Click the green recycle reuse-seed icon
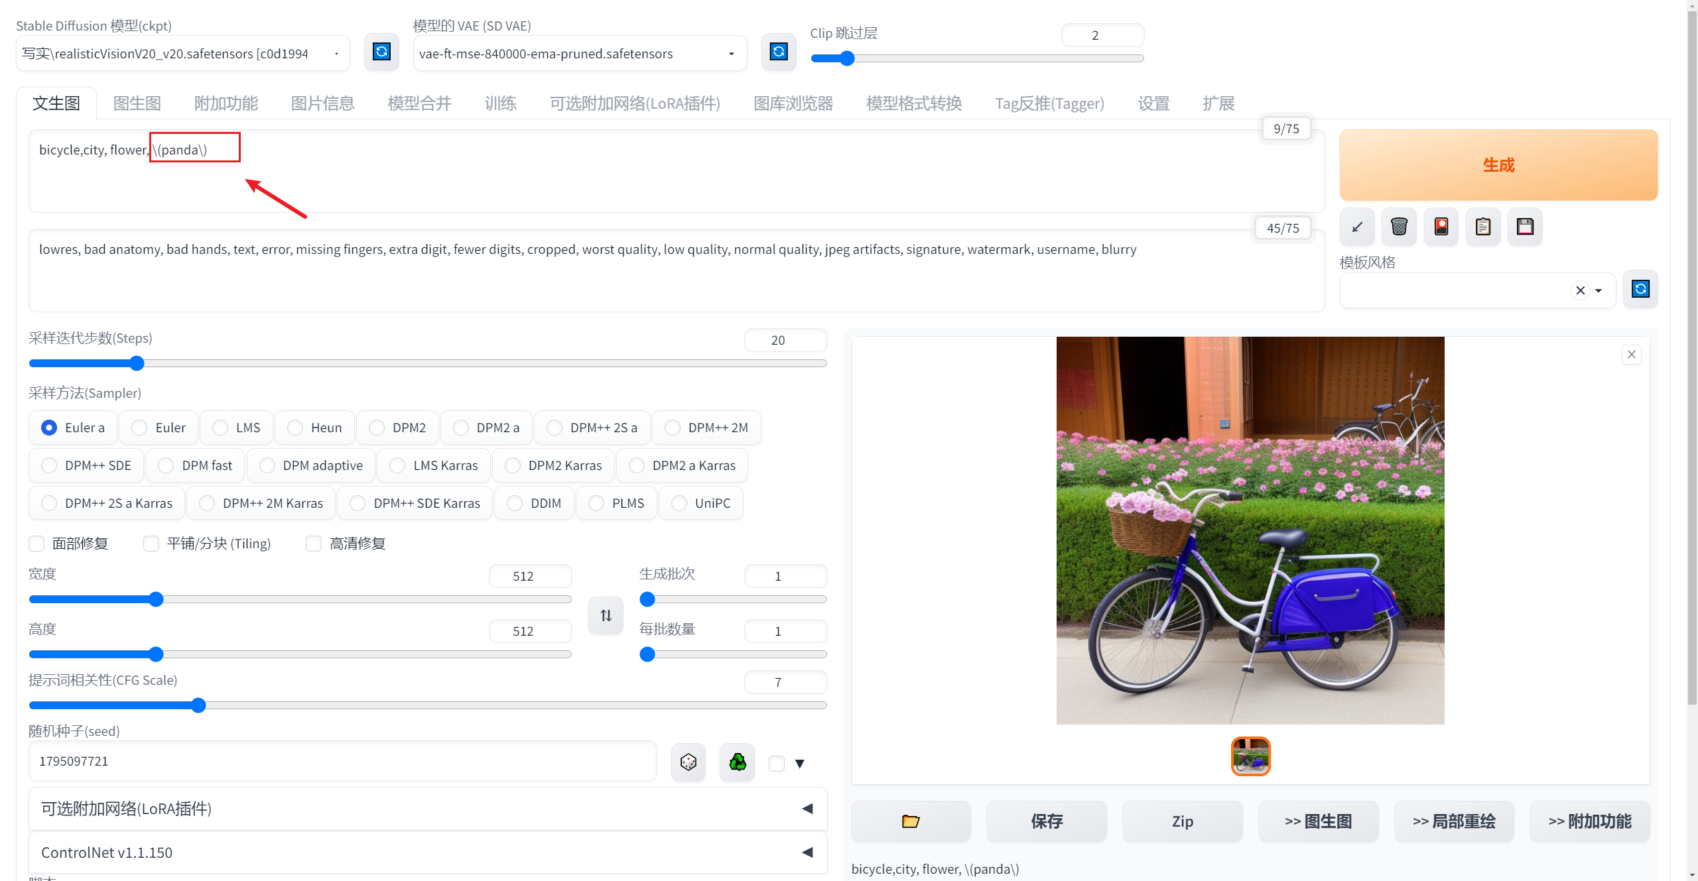Viewport: 1698px width, 881px height. [737, 762]
